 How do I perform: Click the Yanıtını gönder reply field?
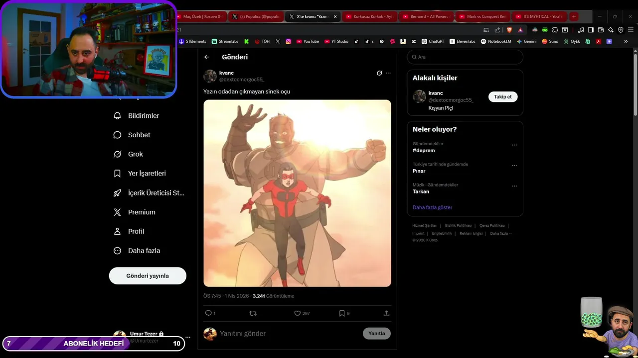point(289,334)
